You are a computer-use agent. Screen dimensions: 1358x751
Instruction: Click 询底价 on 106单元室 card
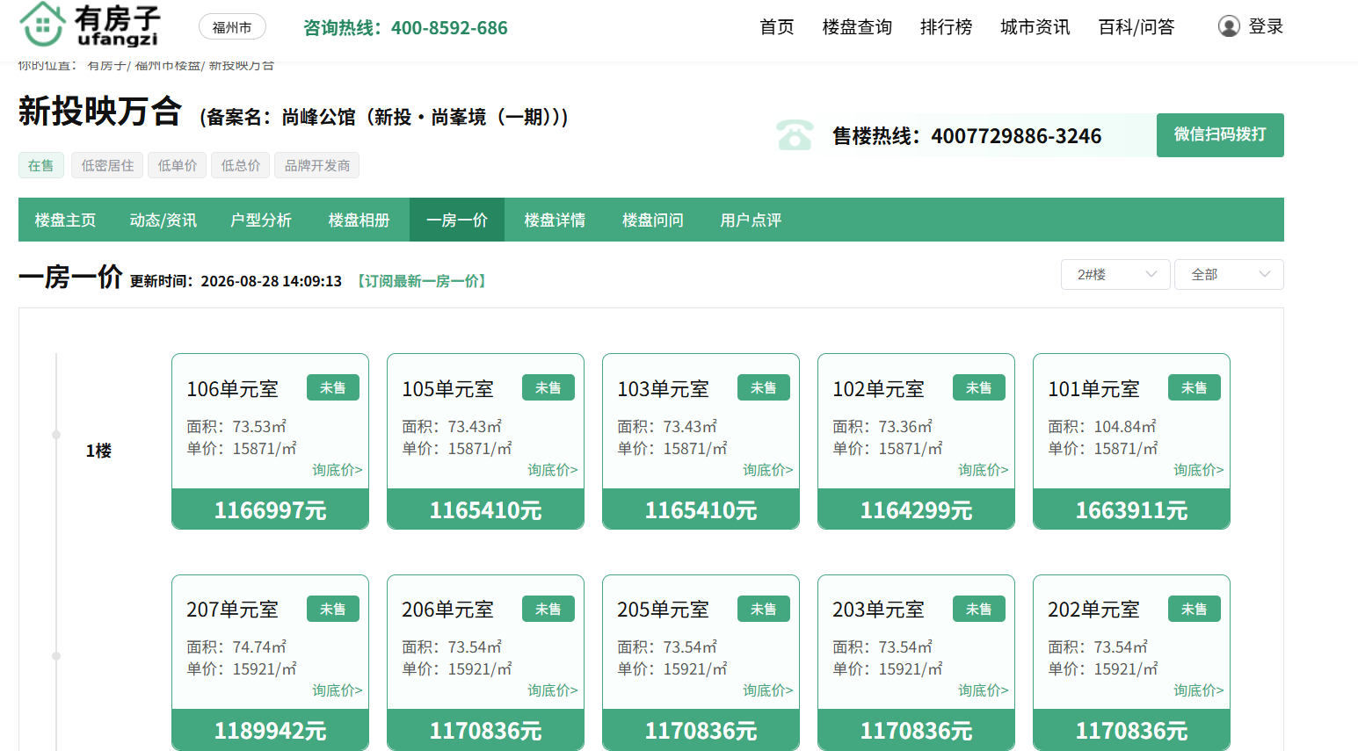(x=338, y=470)
